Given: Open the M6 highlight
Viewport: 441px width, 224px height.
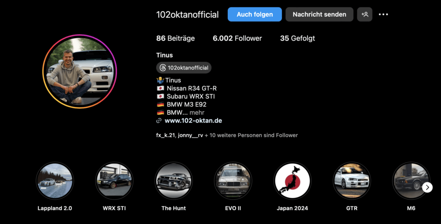Looking at the screenshot, I should coord(411,181).
